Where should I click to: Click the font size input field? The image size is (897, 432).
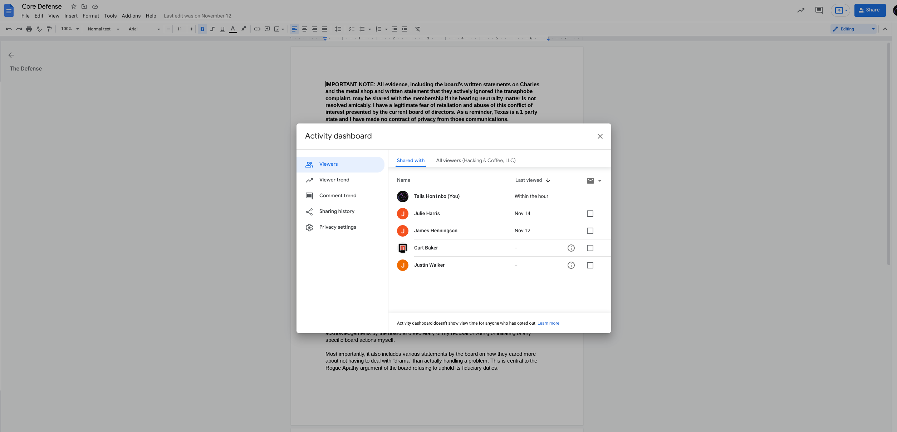coord(180,29)
